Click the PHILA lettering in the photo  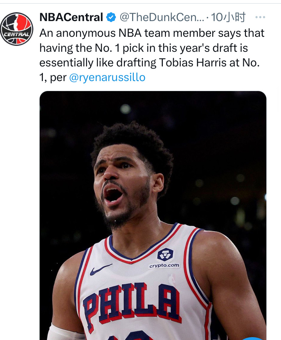pos(131,302)
